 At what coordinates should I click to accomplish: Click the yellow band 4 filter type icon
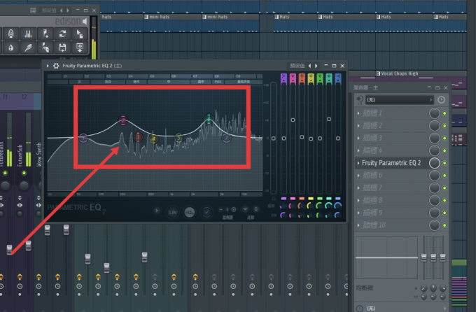pos(311,78)
